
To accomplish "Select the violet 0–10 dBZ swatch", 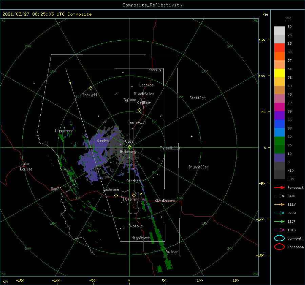I will [279, 158].
